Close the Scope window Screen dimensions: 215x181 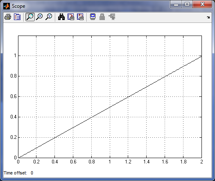(x=202, y=4)
